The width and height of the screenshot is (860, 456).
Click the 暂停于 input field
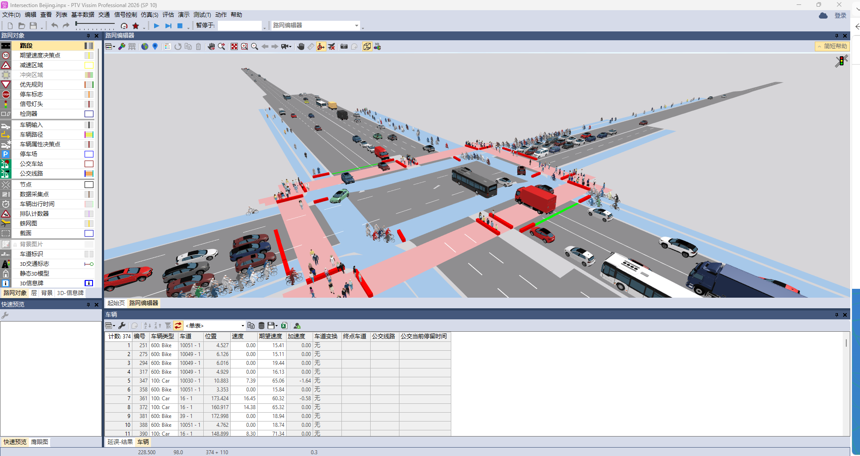pyautogui.click(x=240, y=26)
